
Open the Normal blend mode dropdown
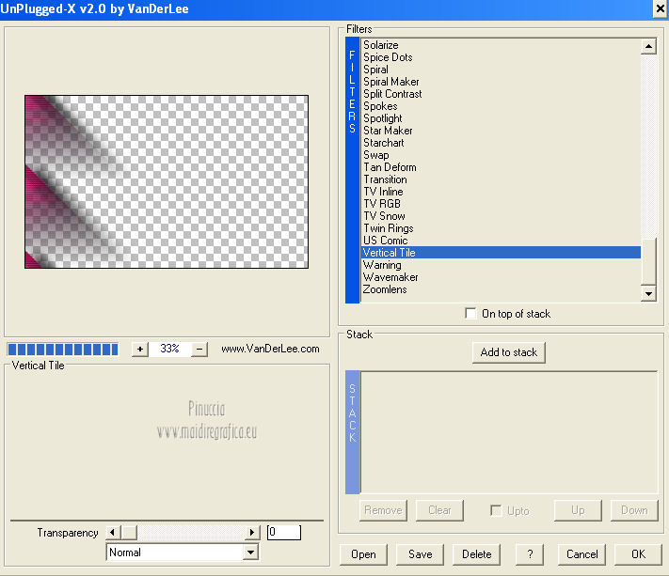251,553
